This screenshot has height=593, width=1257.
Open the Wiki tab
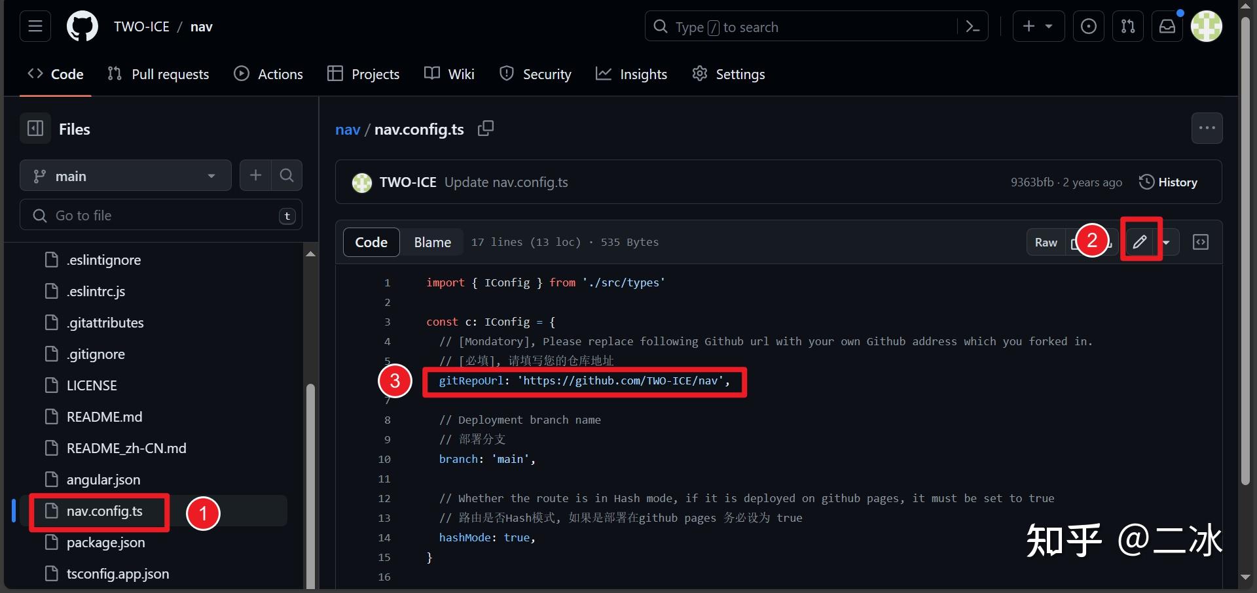[x=449, y=74]
